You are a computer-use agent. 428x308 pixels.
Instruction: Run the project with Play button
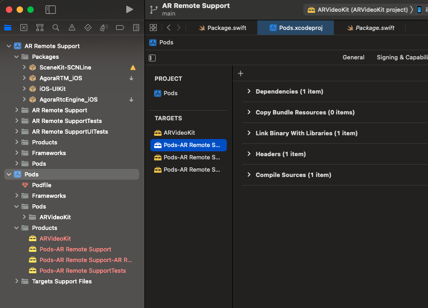pos(129,10)
